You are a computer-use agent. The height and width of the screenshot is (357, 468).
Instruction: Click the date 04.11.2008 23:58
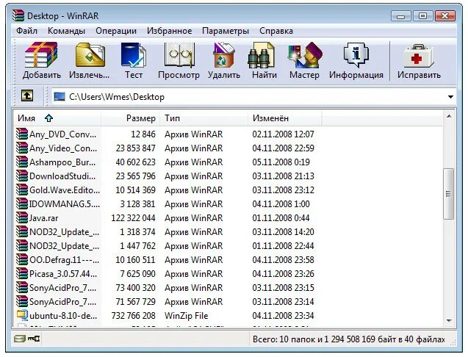pyautogui.click(x=284, y=260)
